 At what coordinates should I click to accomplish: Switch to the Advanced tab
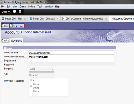(x=17, y=41)
